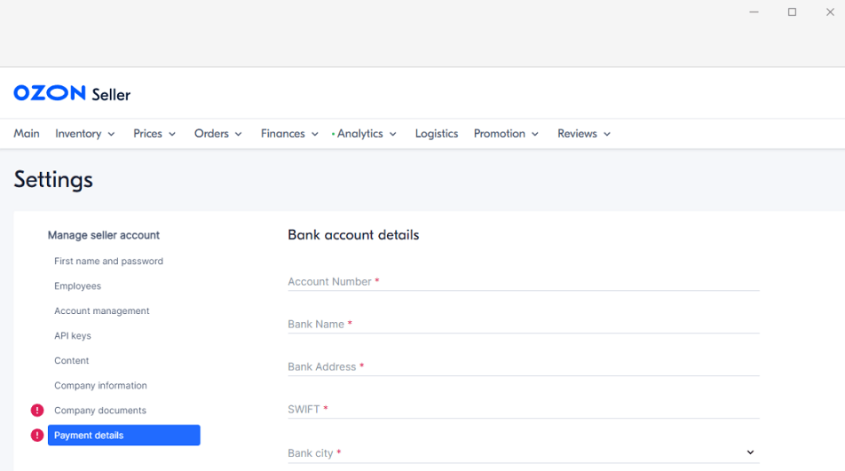
Task: Open the Reviews menu
Action: pos(584,134)
